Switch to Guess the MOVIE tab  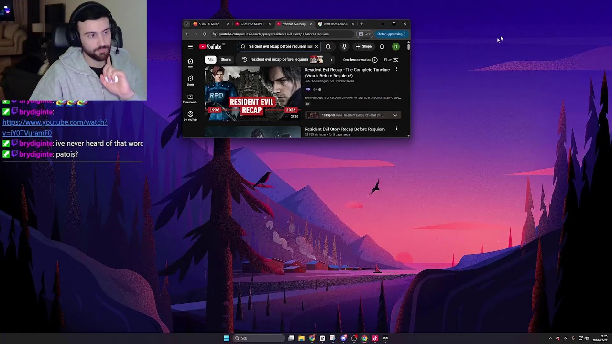[x=252, y=24]
